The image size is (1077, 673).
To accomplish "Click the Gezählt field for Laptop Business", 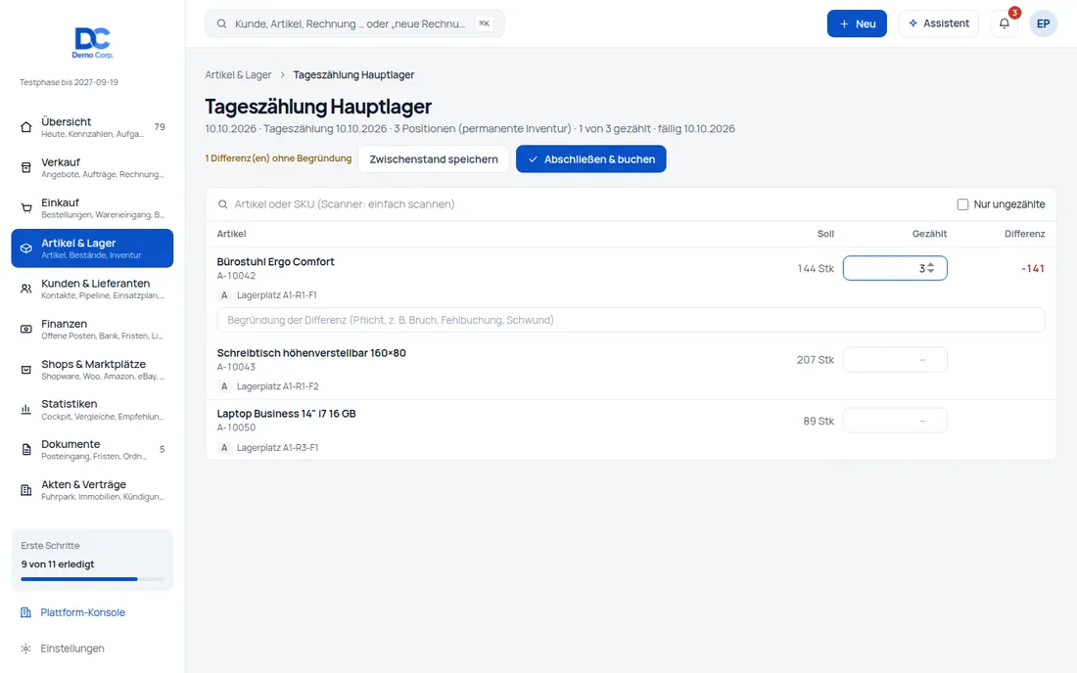I will (895, 421).
